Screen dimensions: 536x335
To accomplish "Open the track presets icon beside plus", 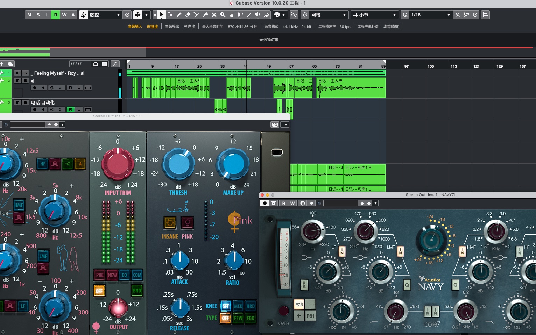I will pos(10,64).
